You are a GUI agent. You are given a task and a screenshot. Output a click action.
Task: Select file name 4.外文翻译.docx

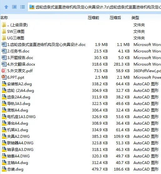click(21, 64)
